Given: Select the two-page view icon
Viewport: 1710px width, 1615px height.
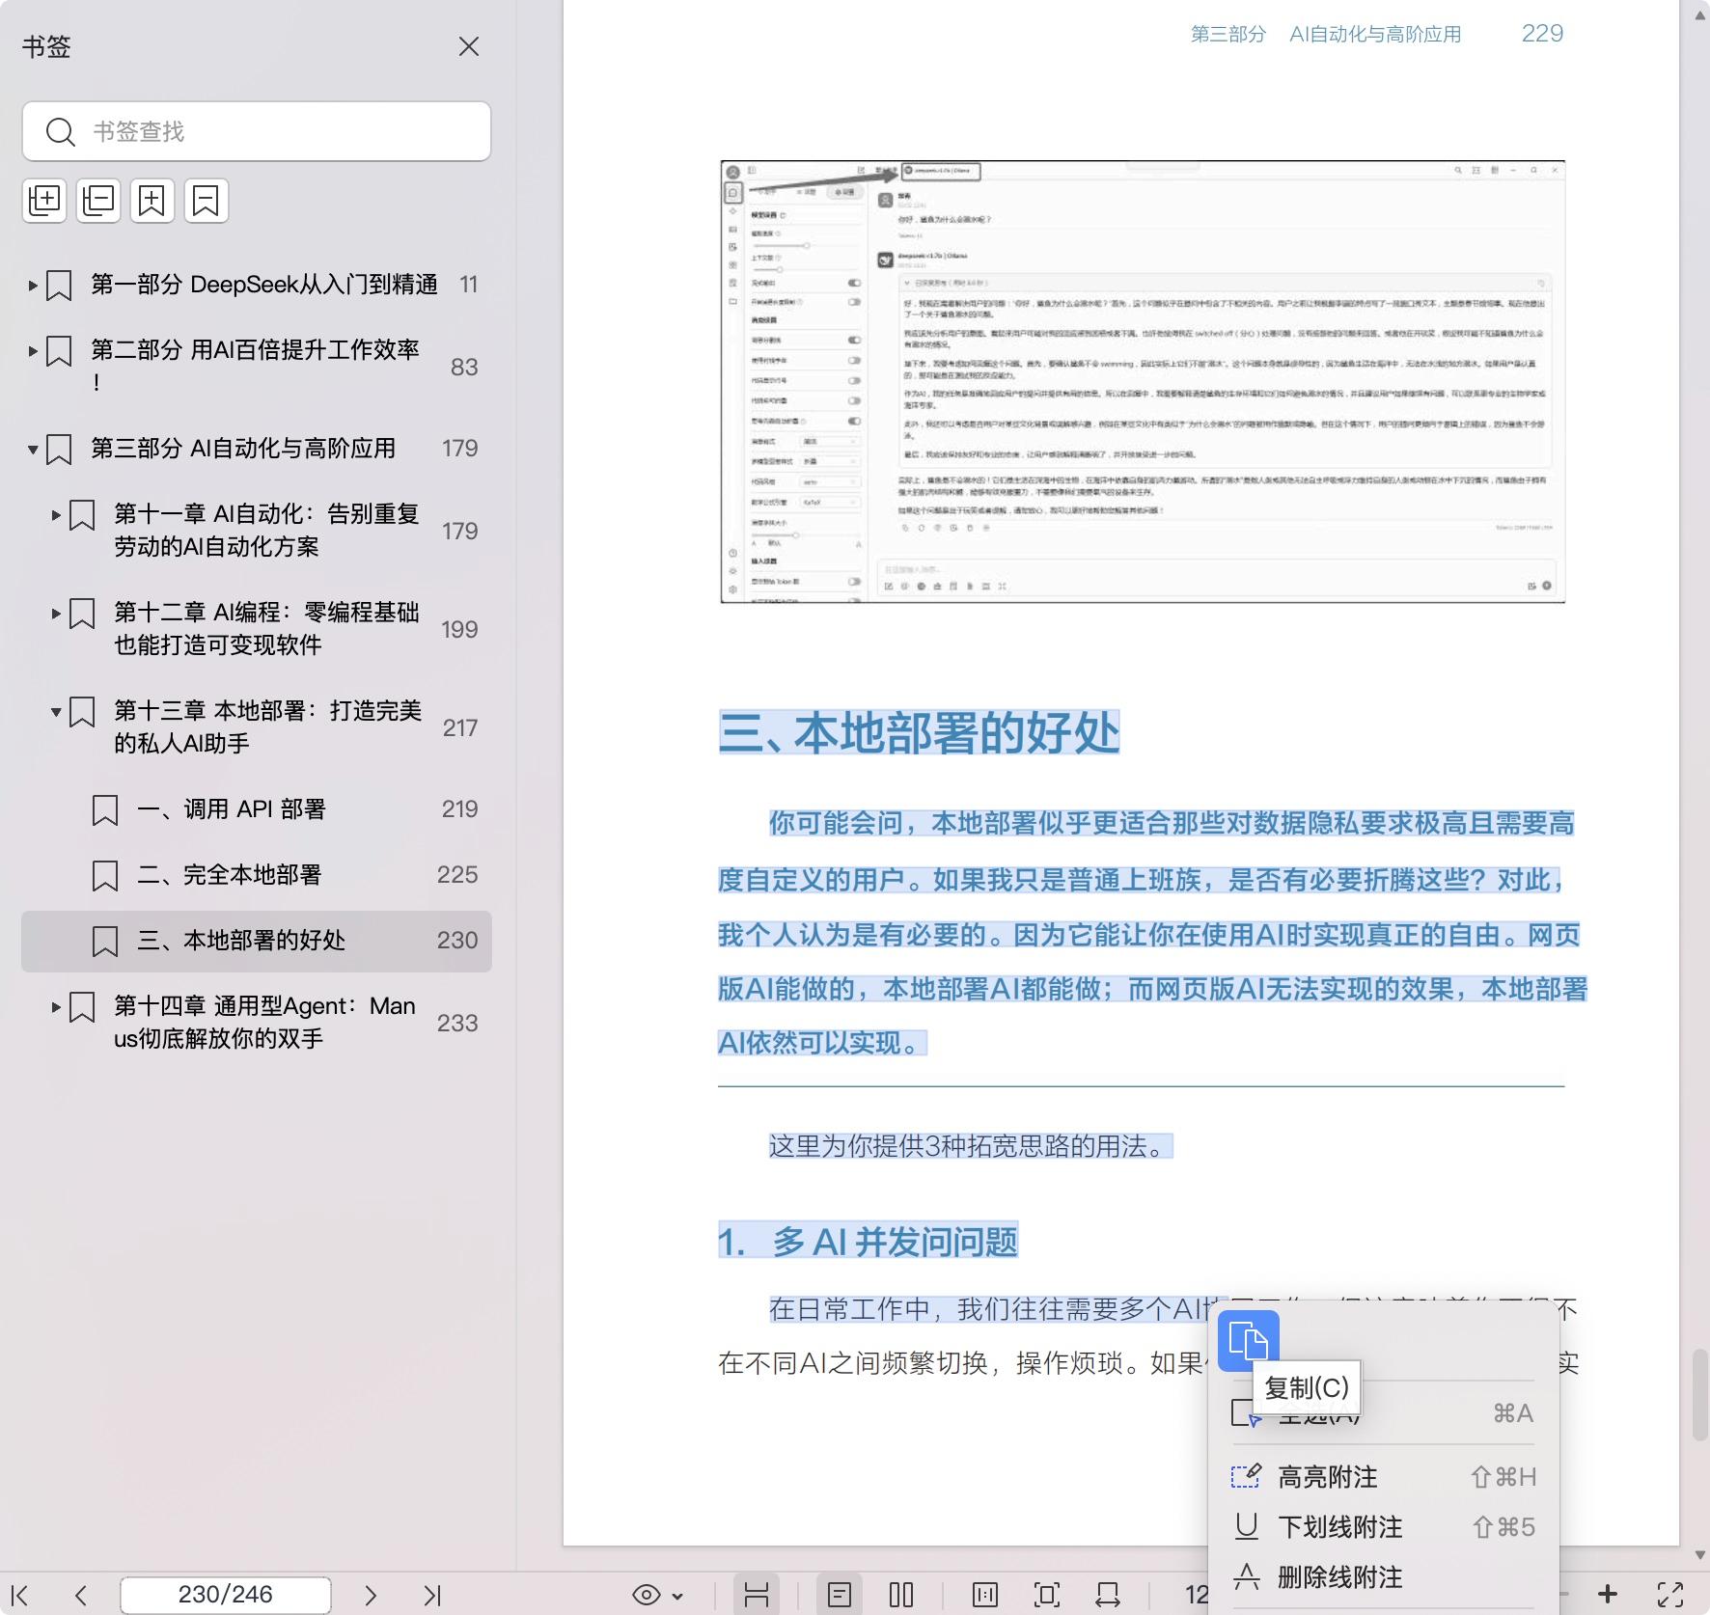Looking at the screenshot, I should click(x=900, y=1595).
